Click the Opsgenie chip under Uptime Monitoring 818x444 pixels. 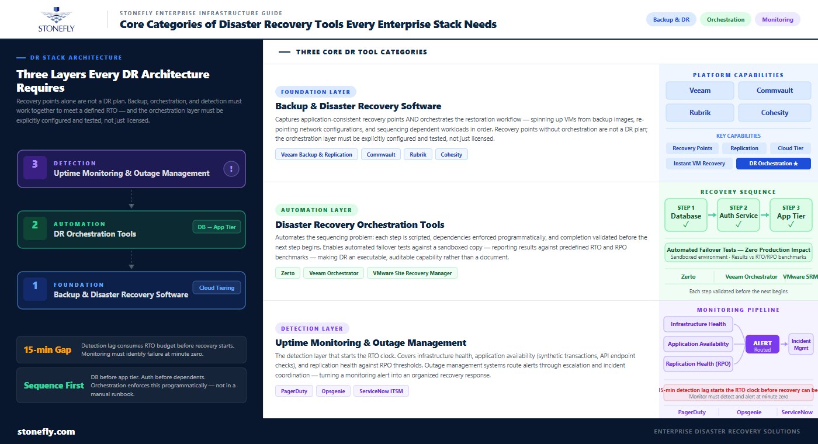(x=333, y=391)
